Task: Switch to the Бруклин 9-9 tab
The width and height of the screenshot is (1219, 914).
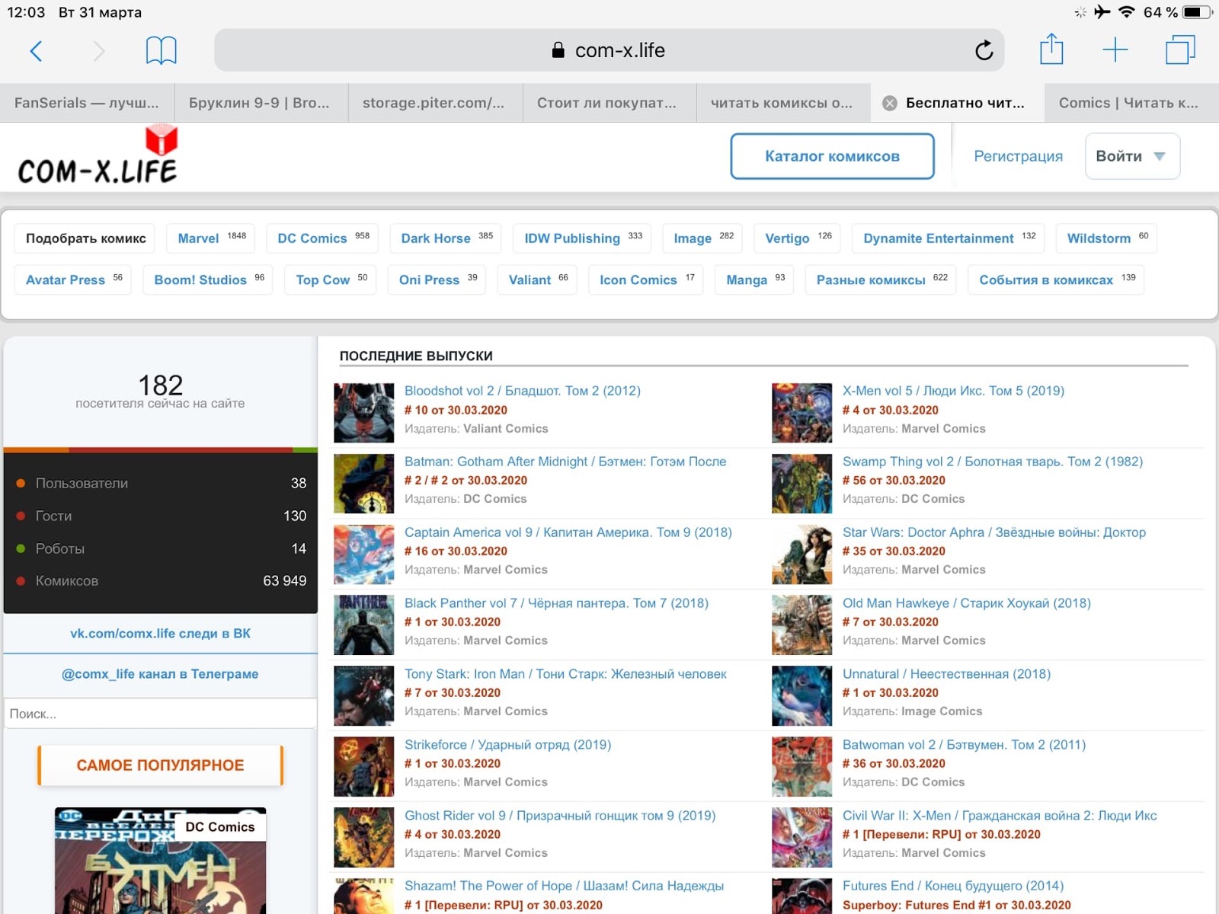Action: (261, 103)
